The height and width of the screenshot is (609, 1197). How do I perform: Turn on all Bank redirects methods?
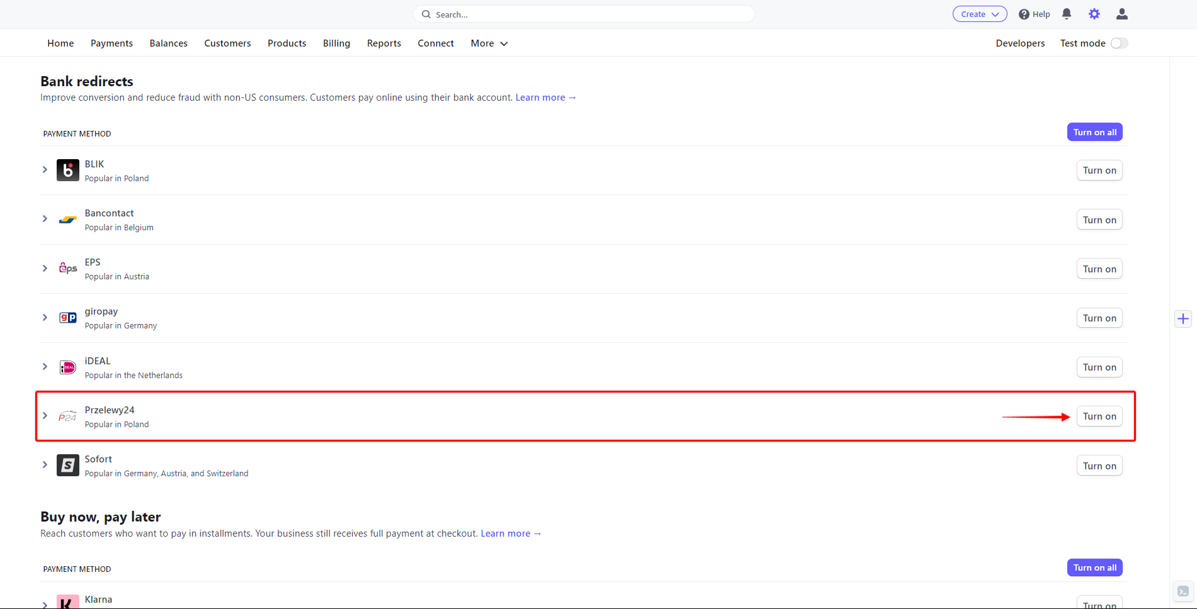(x=1094, y=132)
